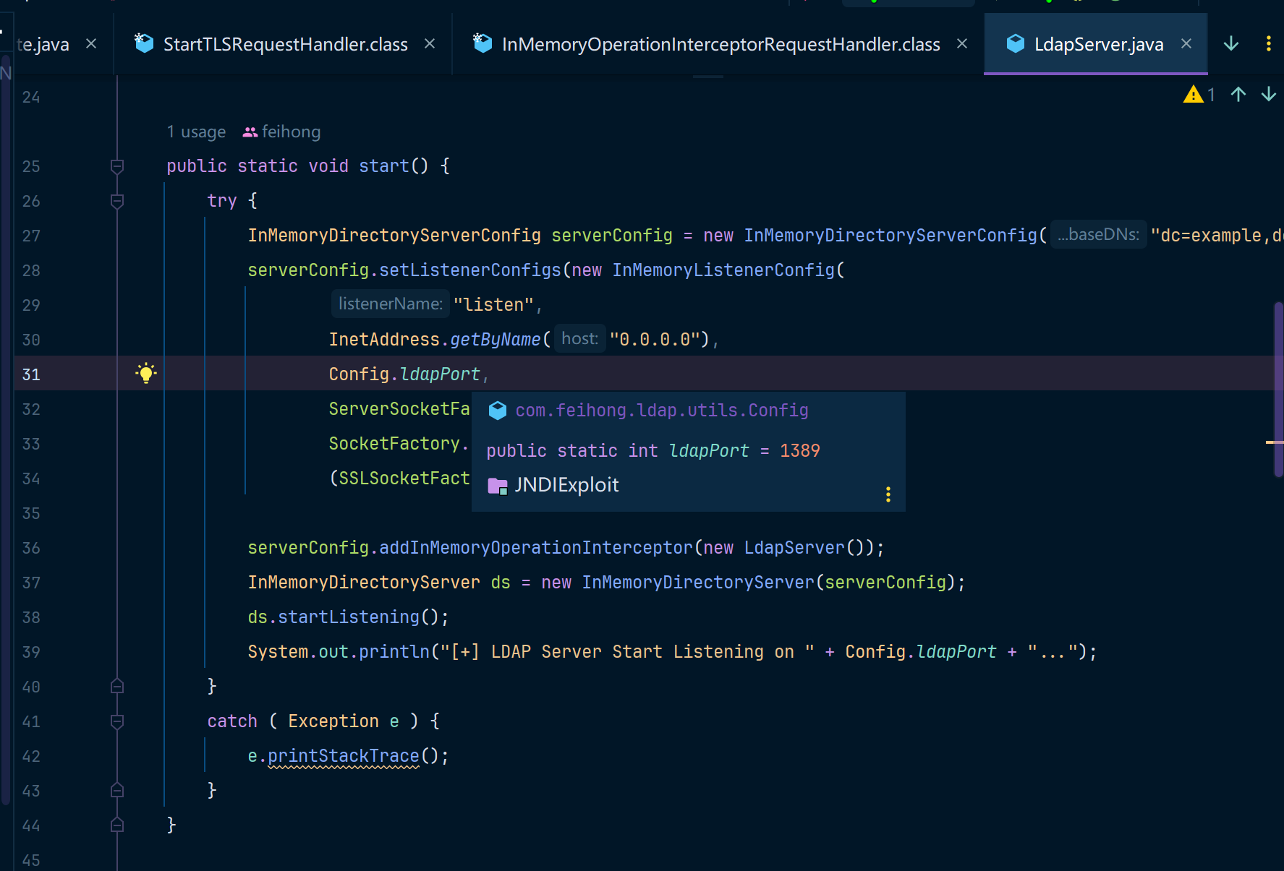Click getByName on line 30
This screenshot has width=1284, height=871.
(496, 340)
